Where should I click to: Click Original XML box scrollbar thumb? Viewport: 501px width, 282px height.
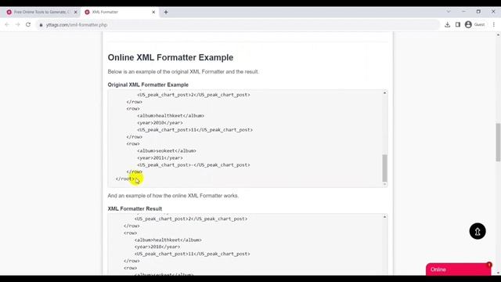pos(384,168)
